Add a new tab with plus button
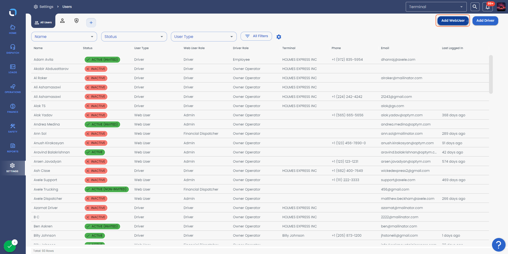The image size is (508, 254). pyautogui.click(x=91, y=22)
